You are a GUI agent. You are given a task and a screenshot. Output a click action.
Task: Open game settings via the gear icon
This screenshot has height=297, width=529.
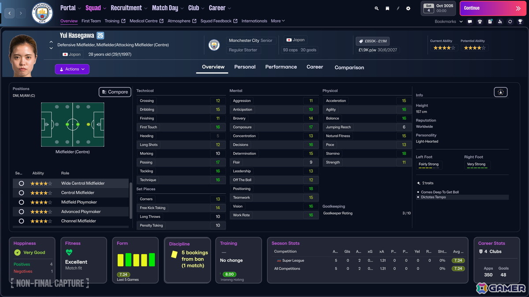[408, 8]
